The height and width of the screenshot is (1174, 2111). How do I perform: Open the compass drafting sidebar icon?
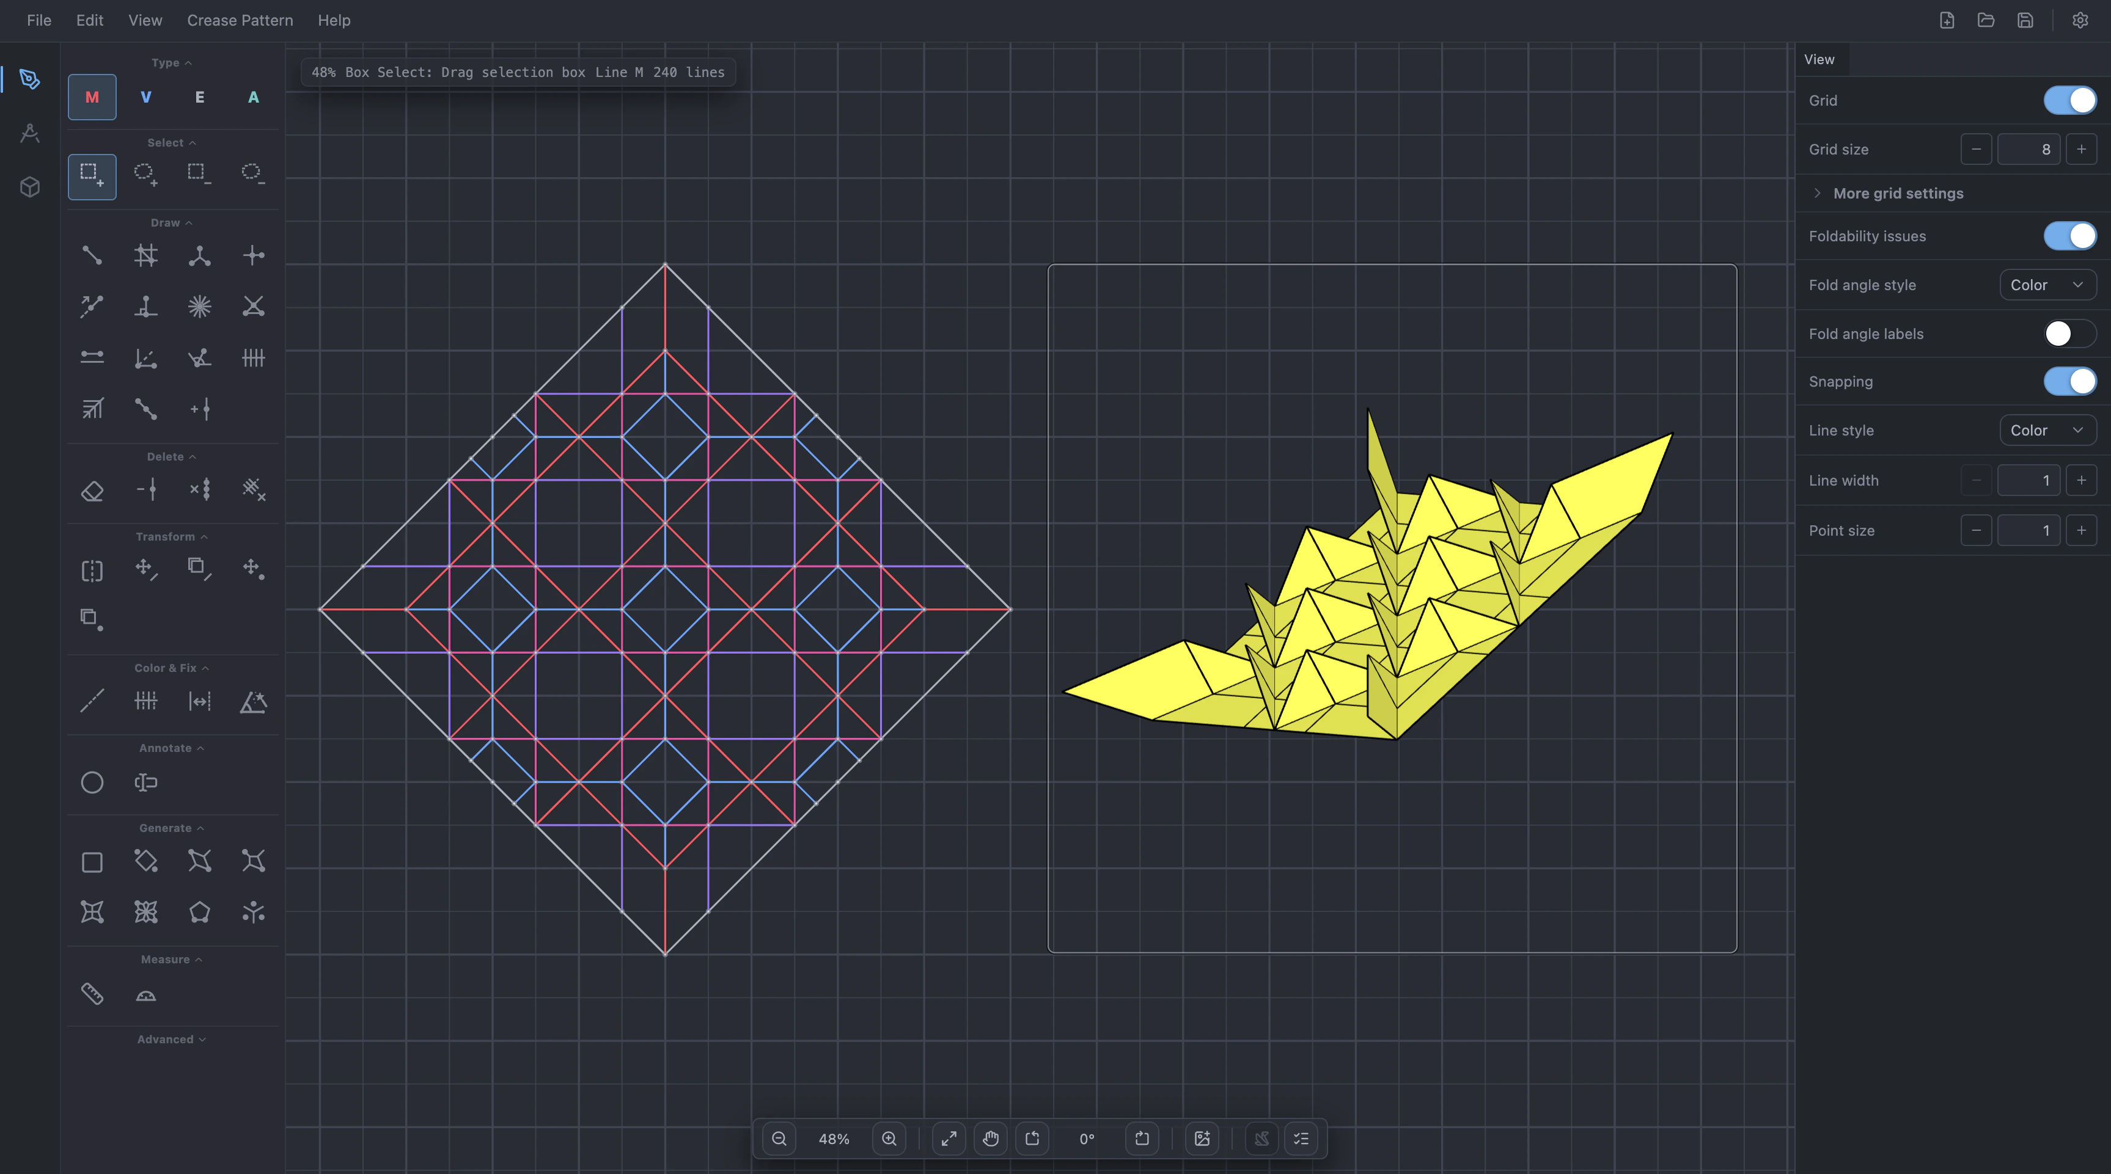tap(31, 134)
